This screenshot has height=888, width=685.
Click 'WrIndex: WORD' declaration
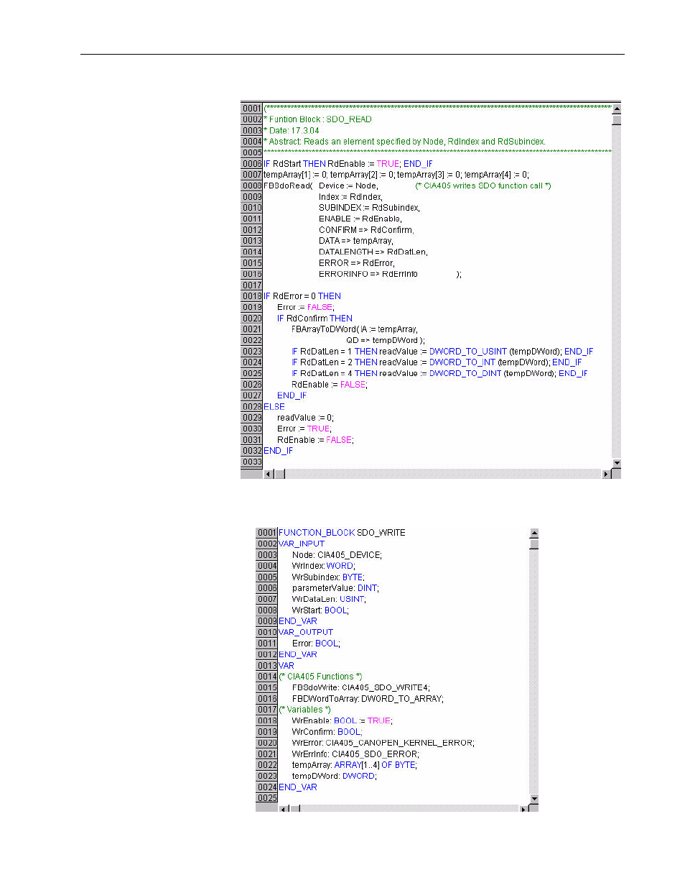click(323, 567)
